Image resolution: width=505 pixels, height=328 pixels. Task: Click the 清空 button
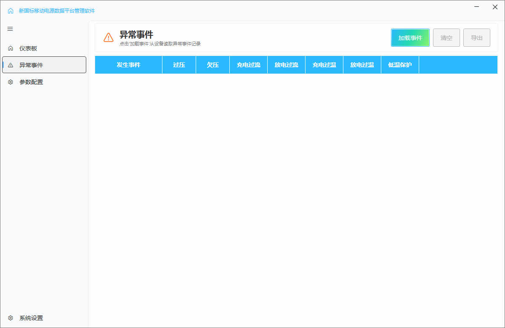click(446, 38)
